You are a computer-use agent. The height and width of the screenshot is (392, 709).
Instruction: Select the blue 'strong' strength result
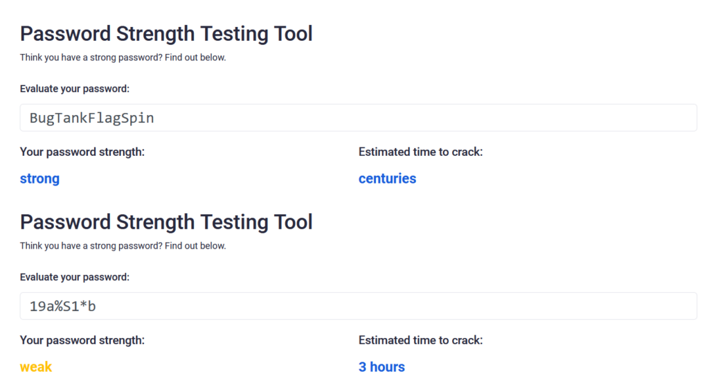39,179
